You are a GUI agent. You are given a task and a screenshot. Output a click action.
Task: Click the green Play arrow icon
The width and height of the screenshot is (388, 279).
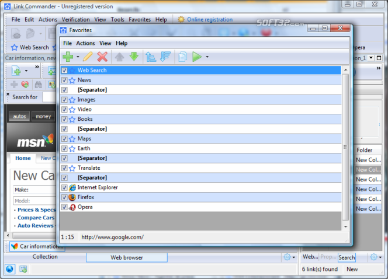tap(197, 57)
